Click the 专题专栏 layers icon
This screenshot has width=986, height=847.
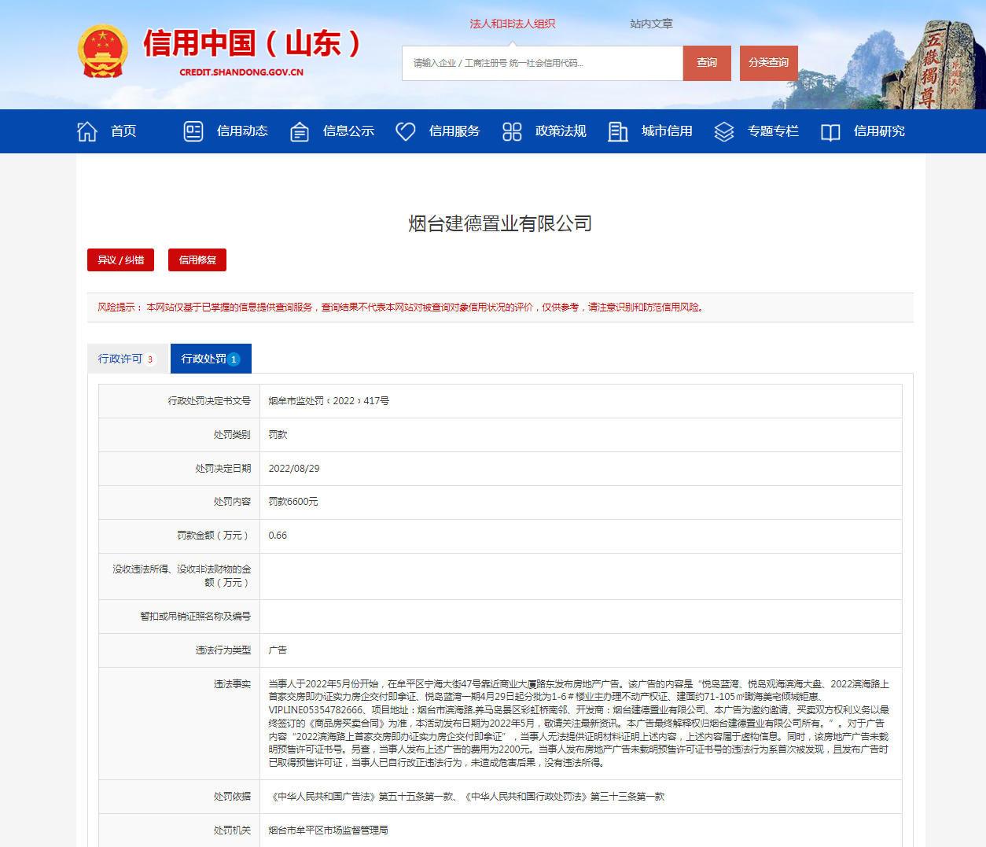click(724, 131)
